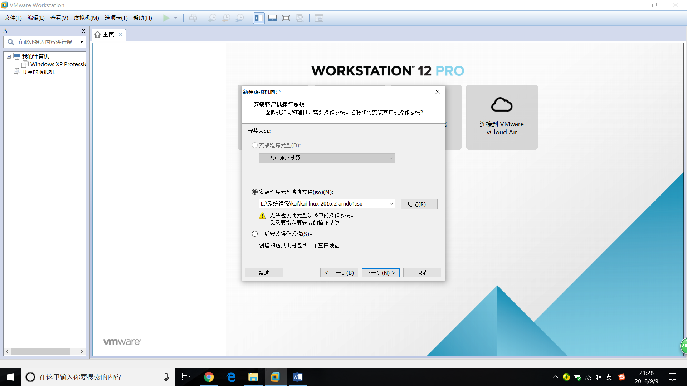
Task: Click the thumbnail bar toolbar icon
Action: (272, 18)
